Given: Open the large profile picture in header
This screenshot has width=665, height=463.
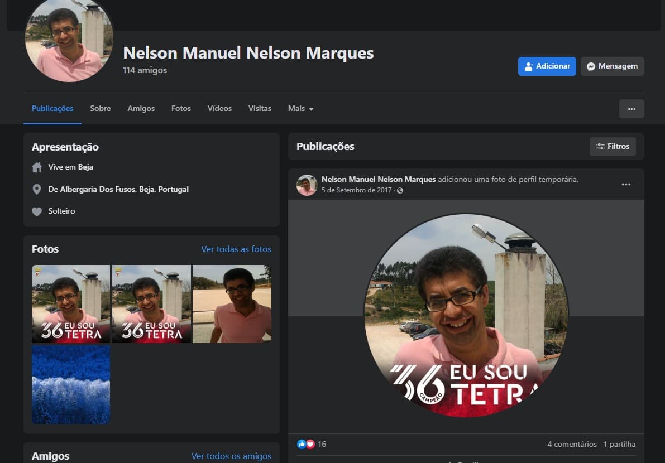Looking at the screenshot, I should pyautogui.click(x=69, y=39).
